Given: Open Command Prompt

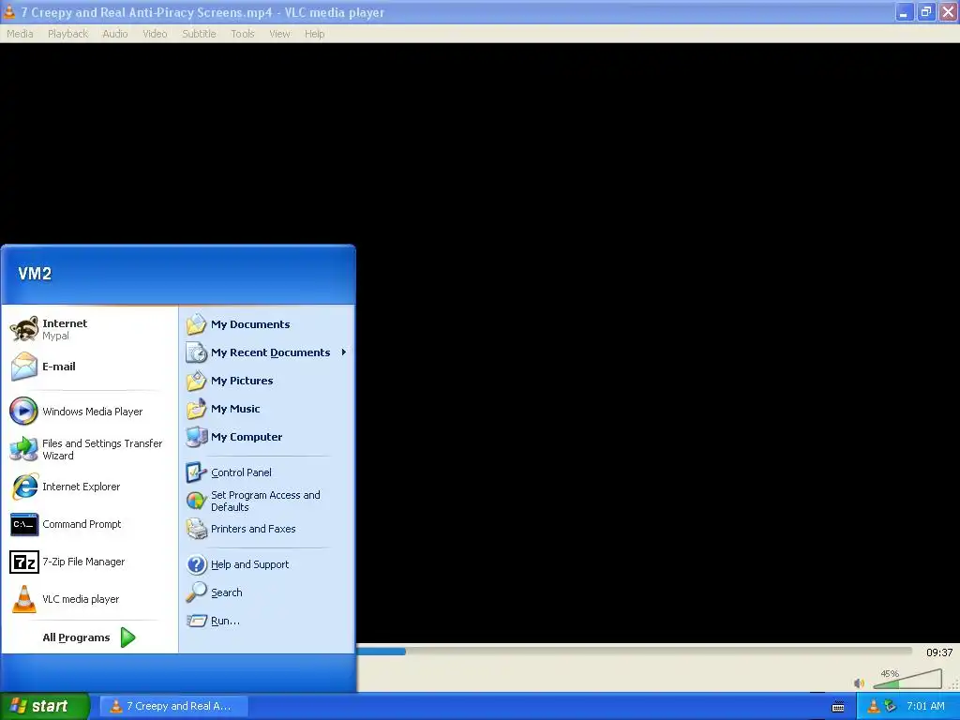Looking at the screenshot, I should 89,524.
